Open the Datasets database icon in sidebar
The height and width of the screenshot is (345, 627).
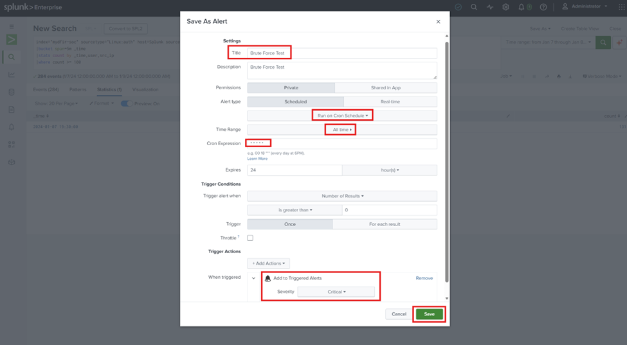pos(12,93)
